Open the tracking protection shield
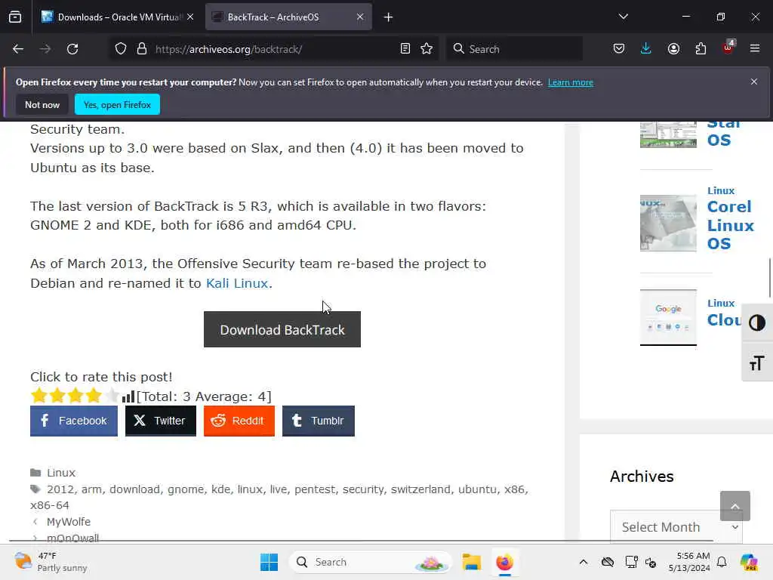Image resolution: width=773 pixels, height=580 pixels. 121,49
